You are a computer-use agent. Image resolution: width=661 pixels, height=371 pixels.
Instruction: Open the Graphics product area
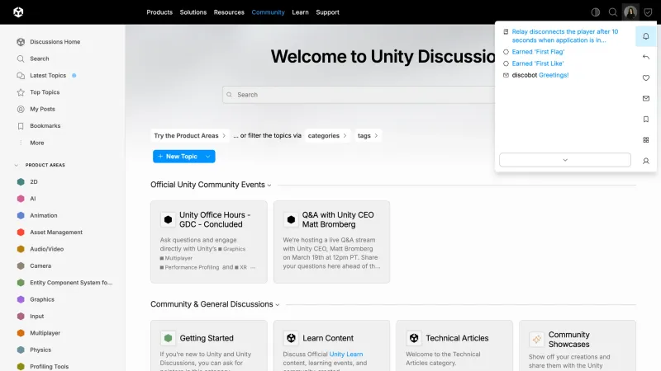click(42, 299)
